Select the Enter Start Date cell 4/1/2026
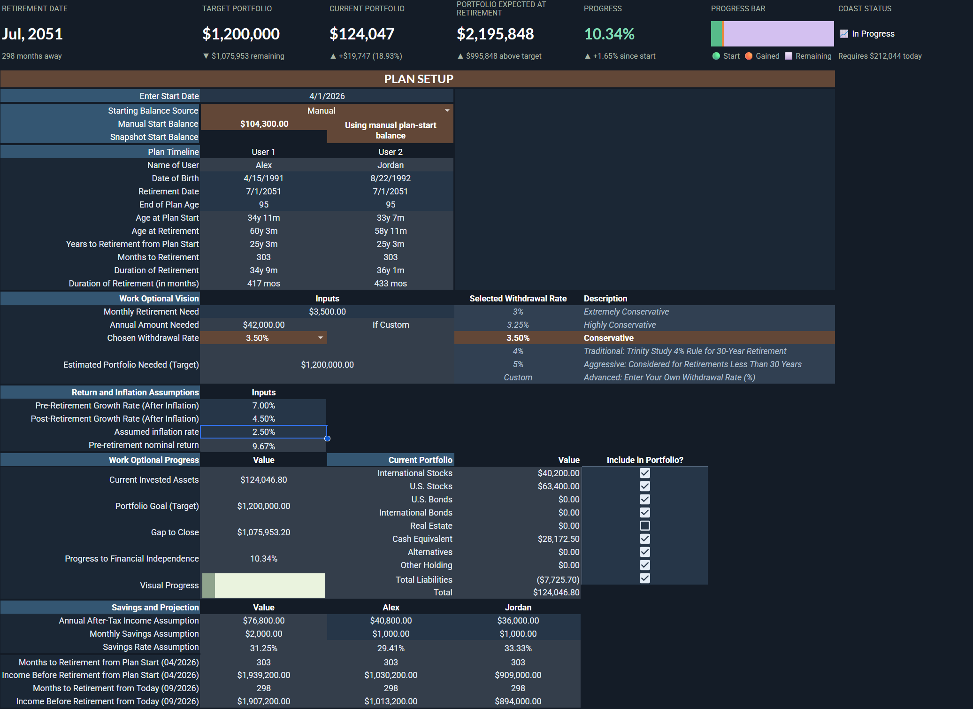 [327, 96]
